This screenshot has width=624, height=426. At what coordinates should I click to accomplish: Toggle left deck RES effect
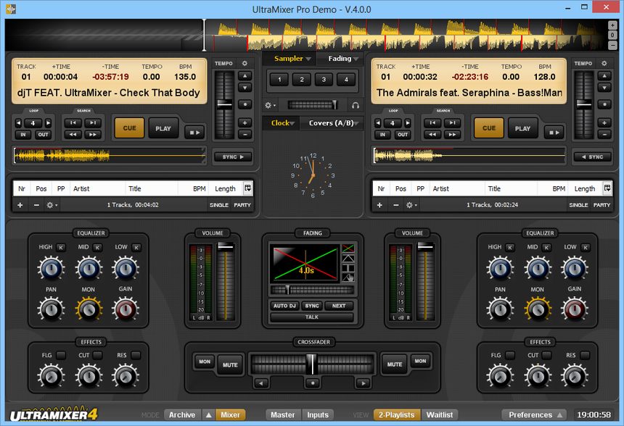pos(136,355)
